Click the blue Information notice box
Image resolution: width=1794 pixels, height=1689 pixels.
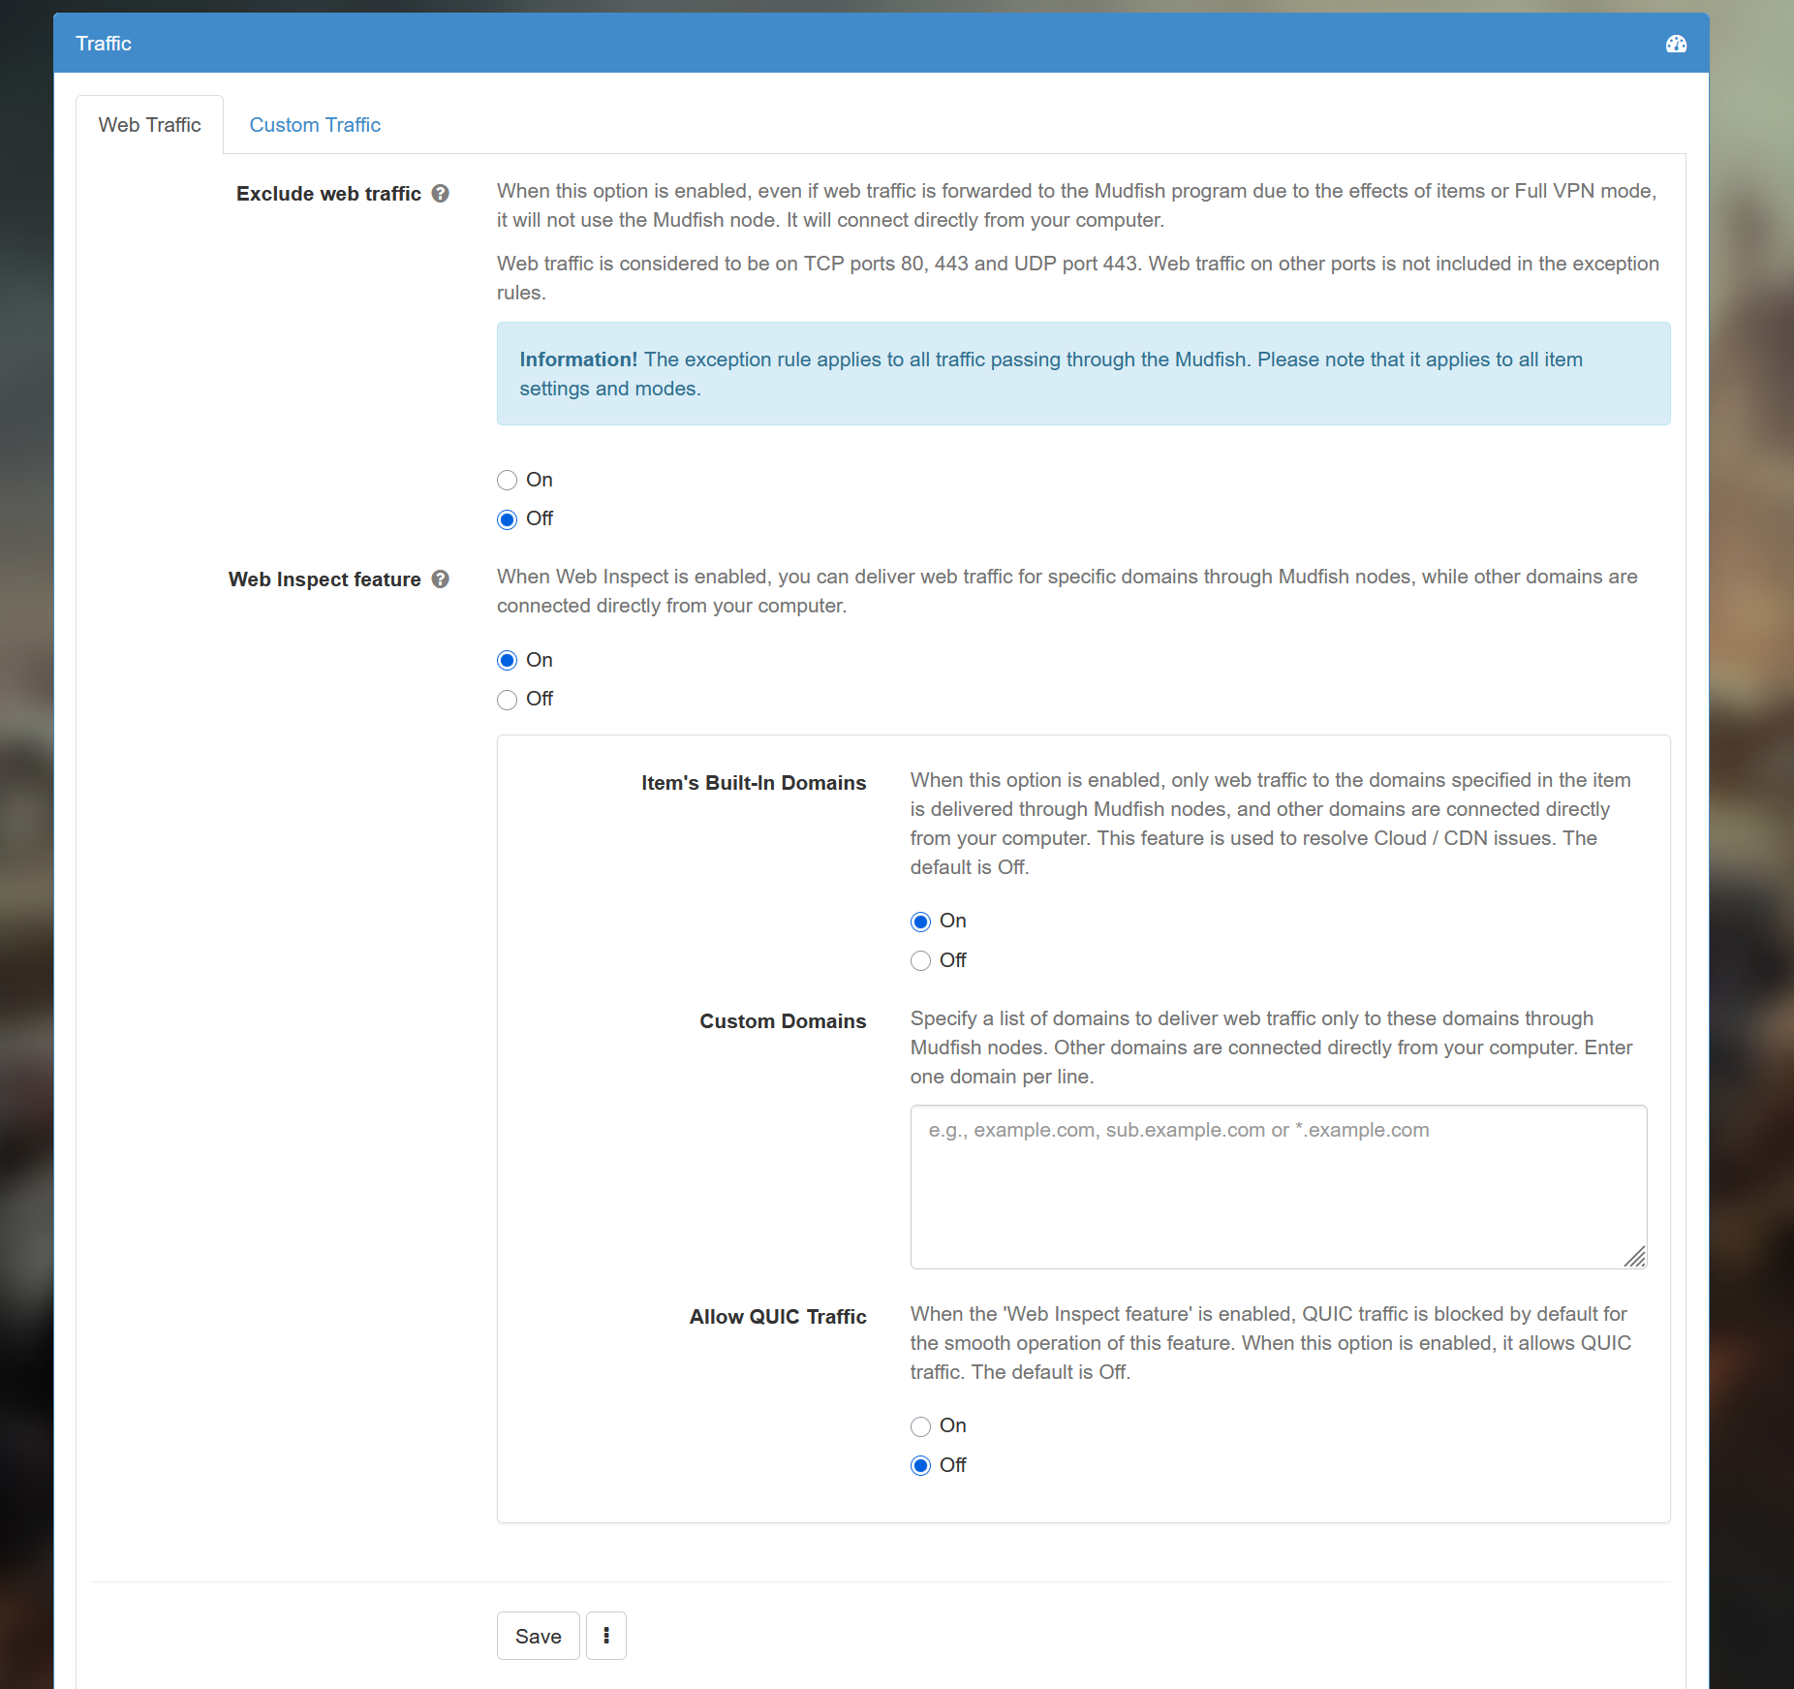[x=1083, y=374]
